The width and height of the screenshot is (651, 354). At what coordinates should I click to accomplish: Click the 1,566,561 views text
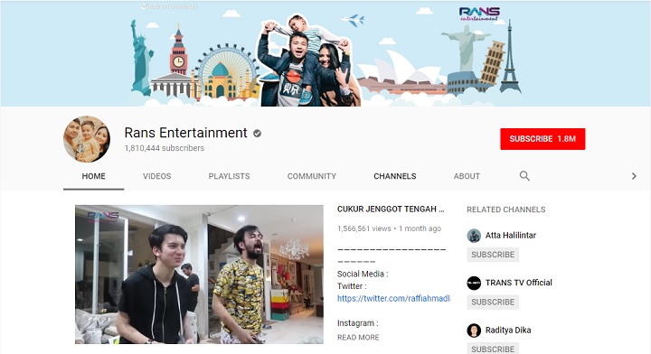tap(364, 228)
